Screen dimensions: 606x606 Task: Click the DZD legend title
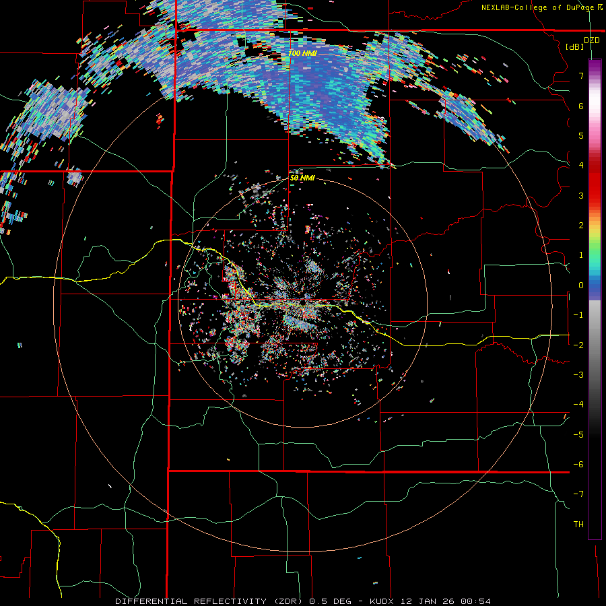pyautogui.click(x=592, y=40)
